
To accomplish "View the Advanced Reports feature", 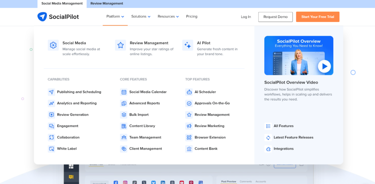I will click(x=144, y=103).
